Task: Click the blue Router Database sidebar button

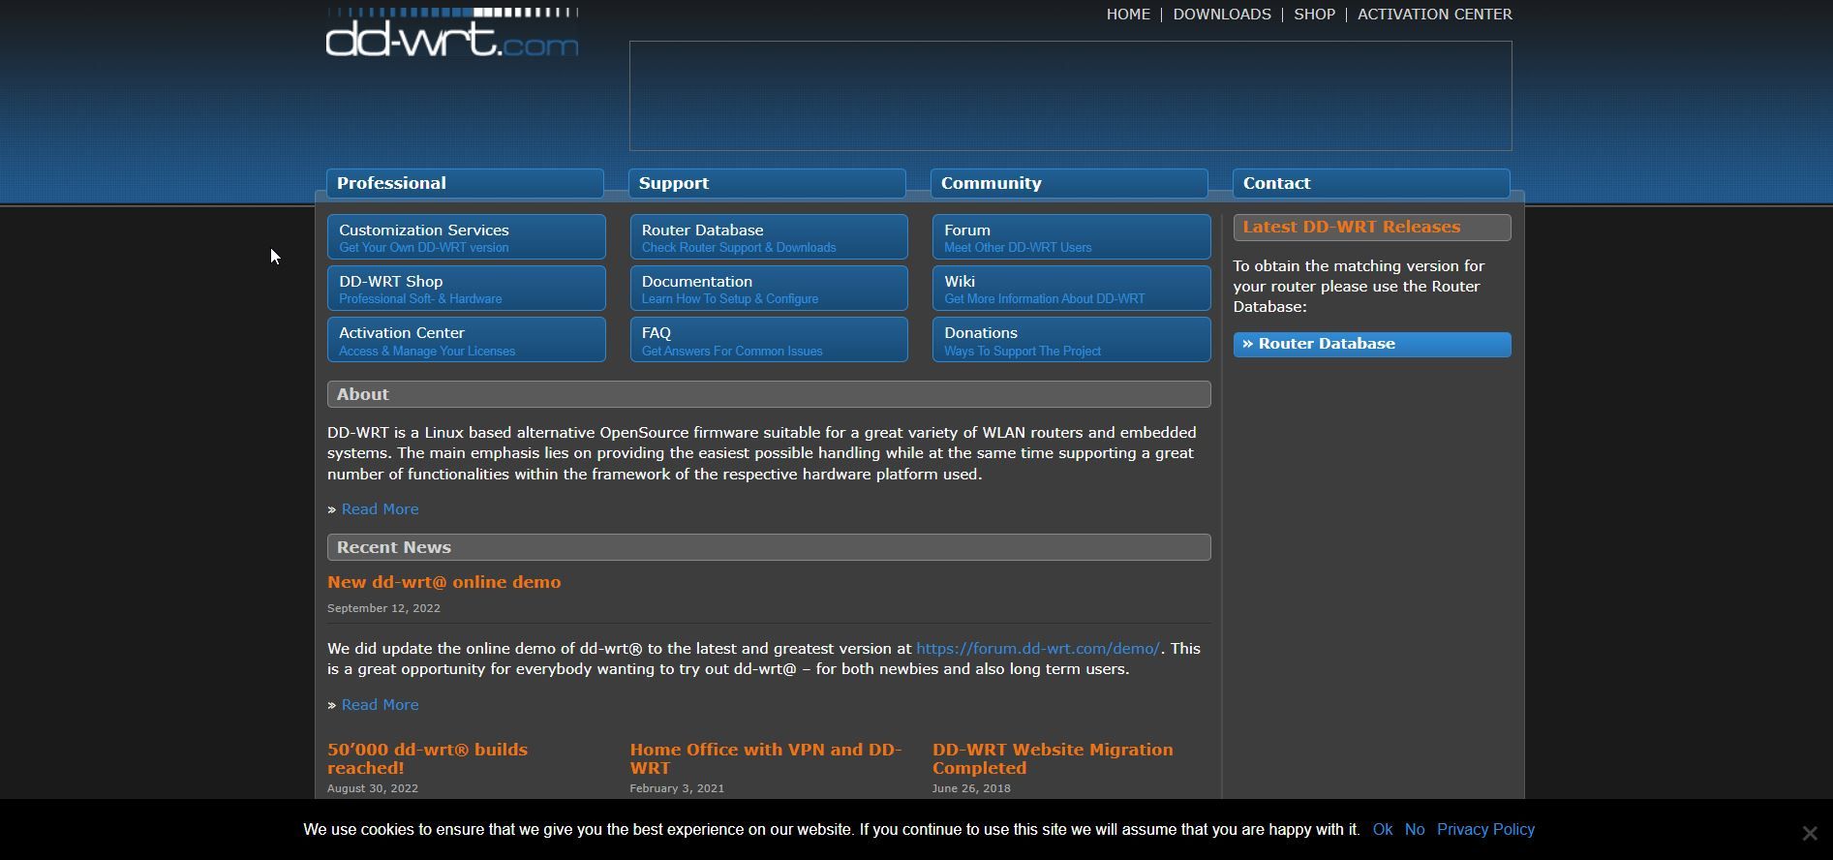Action: pyautogui.click(x=1372, y=345)
